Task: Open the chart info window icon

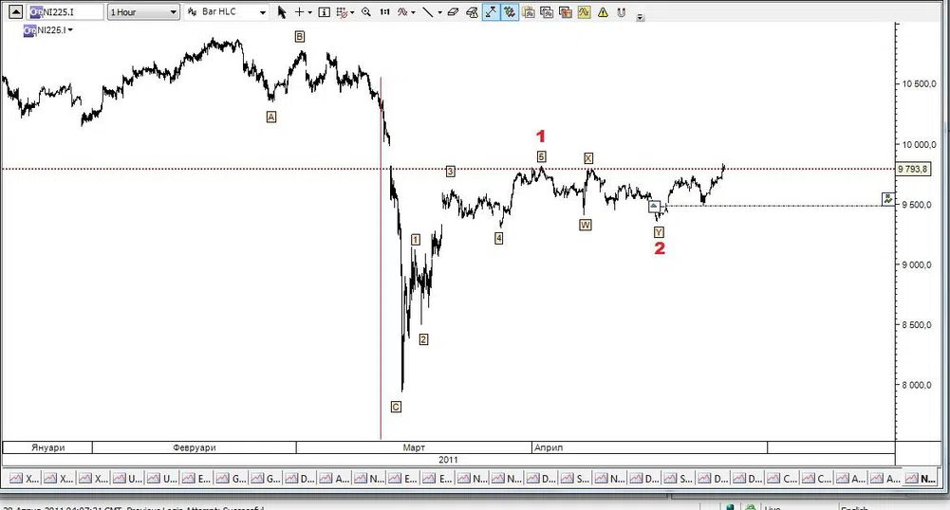Action: (325, 12)
